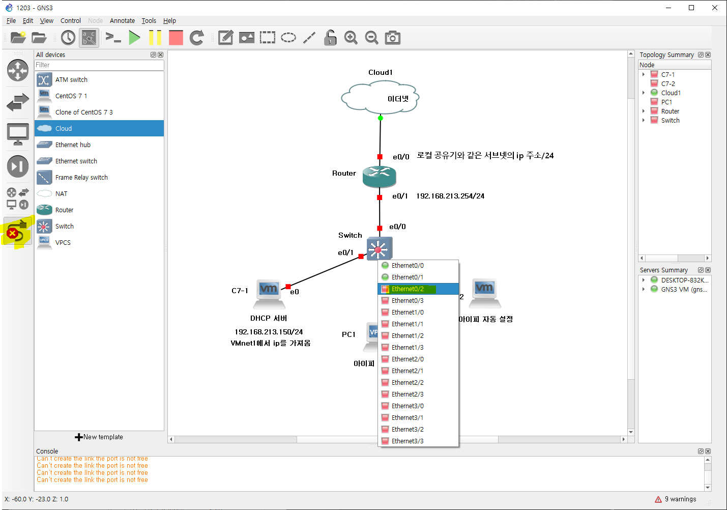The image size is (727, 510).
Task: Open the Control menu
Action: [71, 21]
